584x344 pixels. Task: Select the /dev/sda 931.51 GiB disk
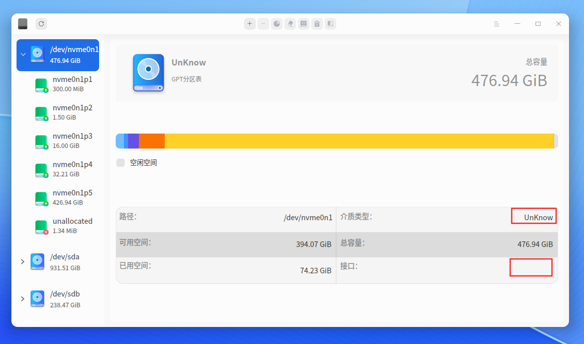58,262
